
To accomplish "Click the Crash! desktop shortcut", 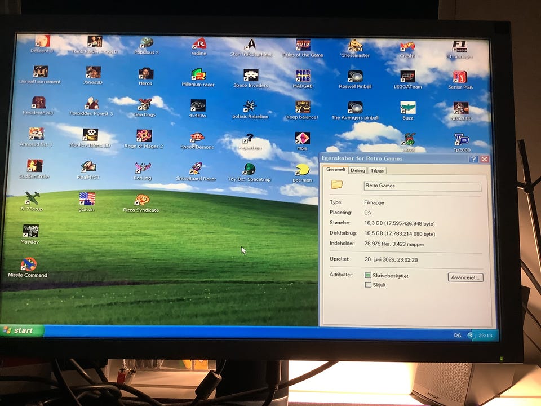I will pyautogui.click(x=407, y=46).
